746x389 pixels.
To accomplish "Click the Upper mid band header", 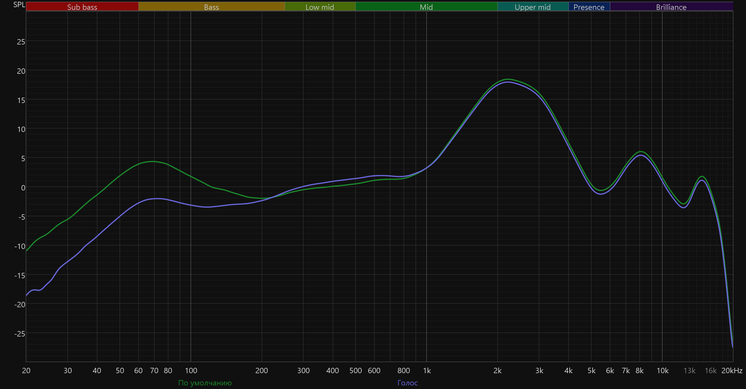I will tap(533, 7).
